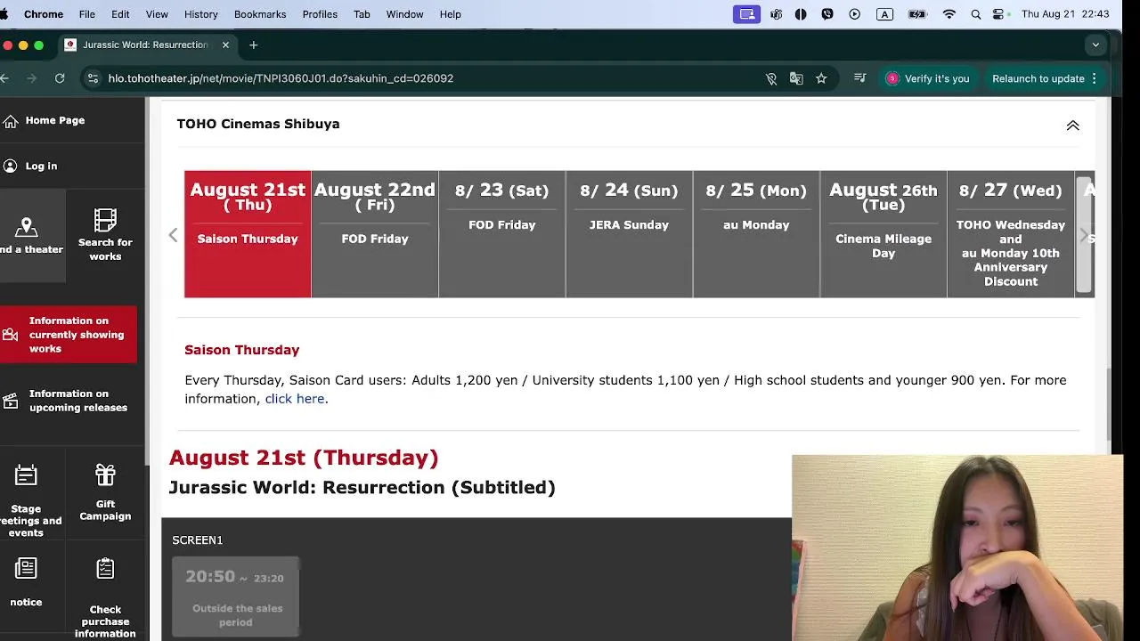Open Search for works film icon

pyautogui.click(x=105, y=220)
